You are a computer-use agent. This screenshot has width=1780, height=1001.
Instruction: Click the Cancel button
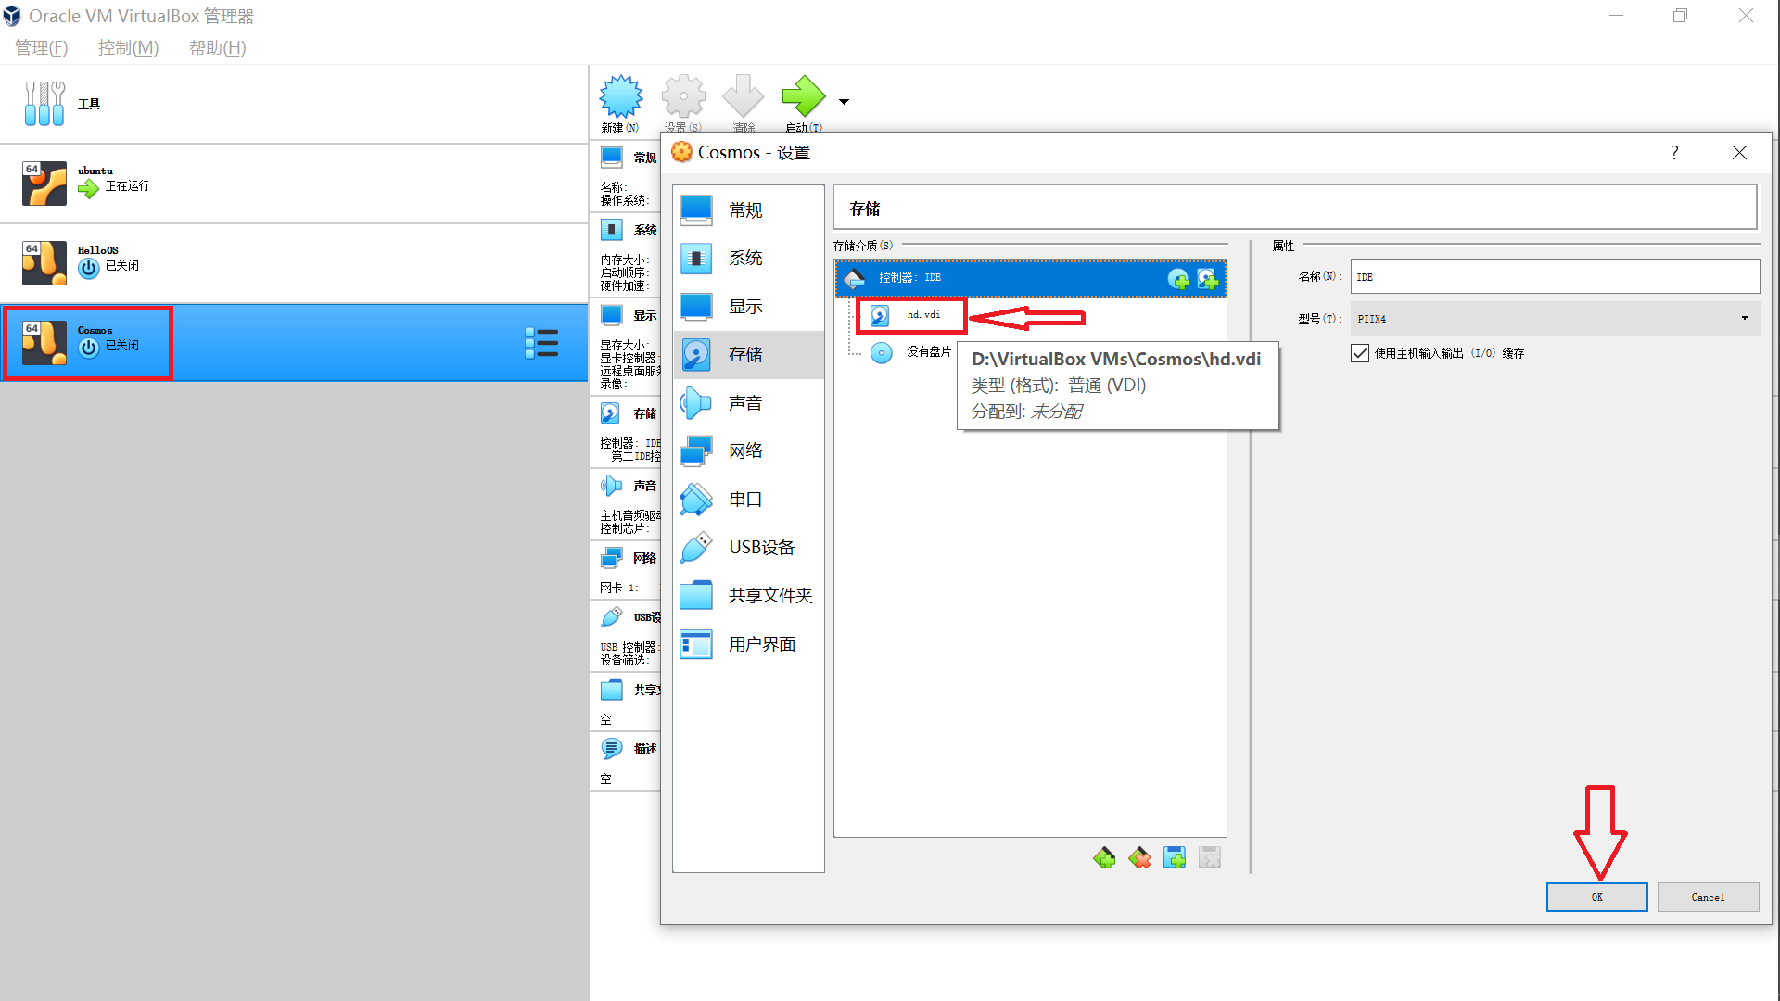tap(1708, 897)
